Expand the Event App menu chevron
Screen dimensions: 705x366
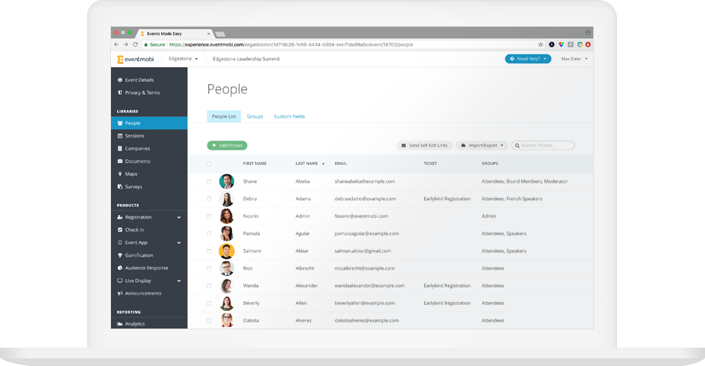pyautogui.click(x=179, y=242)
